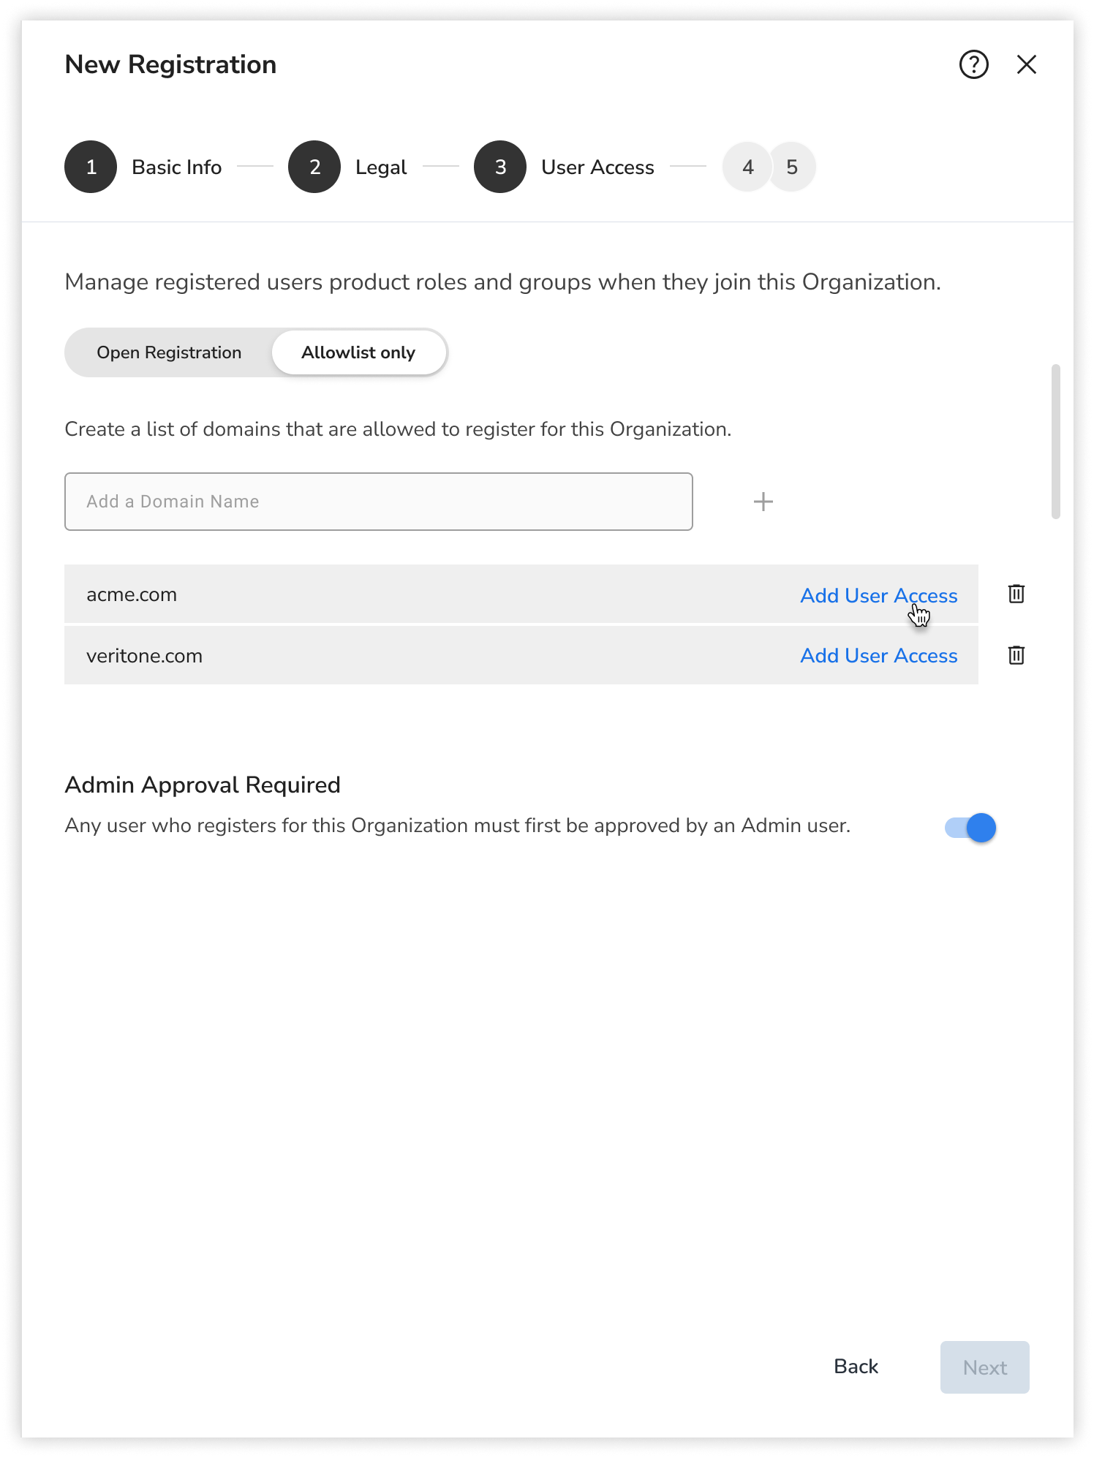Click Add User Access for acme.com
The image size is (1094, 1458).
[x=879, y=595]
